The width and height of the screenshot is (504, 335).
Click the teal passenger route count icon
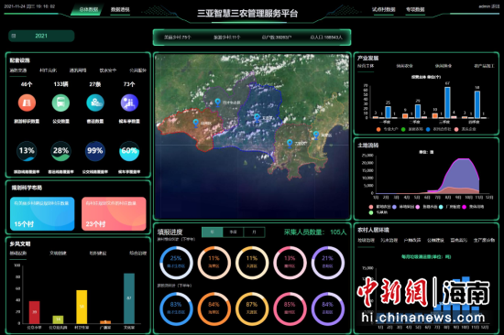[x=95, y=103]
